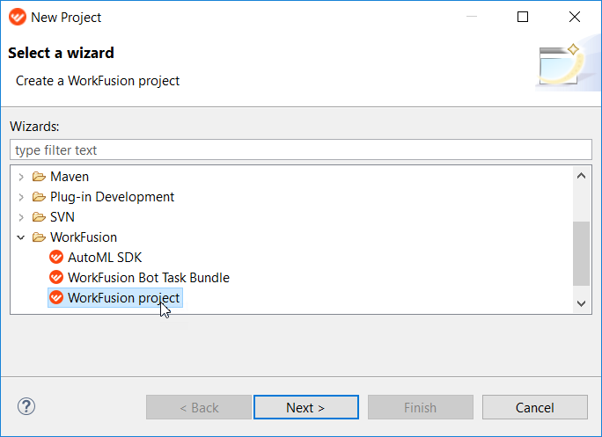Screen dimensions: 602x437
Task: Click the AutoML SDK wizard icon
Action: [x=56, y=257]
